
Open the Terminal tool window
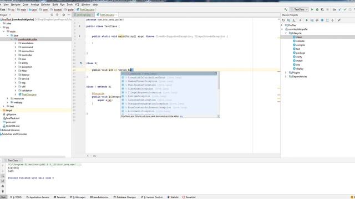59,197
